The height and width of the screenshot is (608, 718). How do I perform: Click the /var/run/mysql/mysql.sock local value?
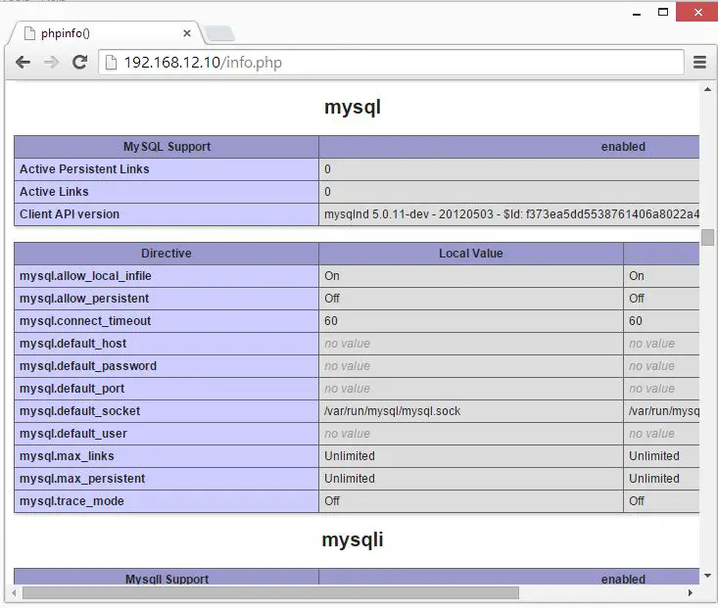pyautogui.click(x=393, y=410)
